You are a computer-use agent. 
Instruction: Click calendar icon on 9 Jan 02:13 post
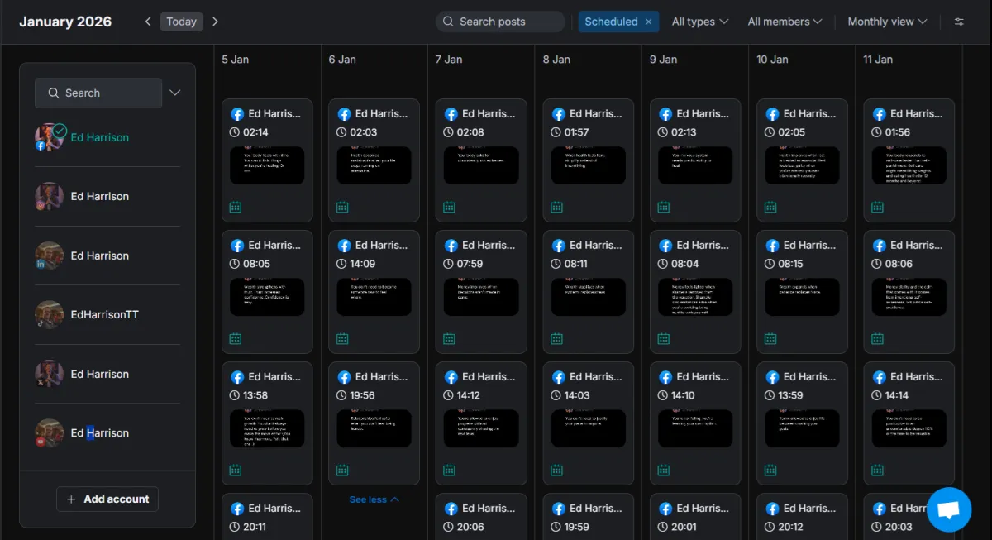664,207
